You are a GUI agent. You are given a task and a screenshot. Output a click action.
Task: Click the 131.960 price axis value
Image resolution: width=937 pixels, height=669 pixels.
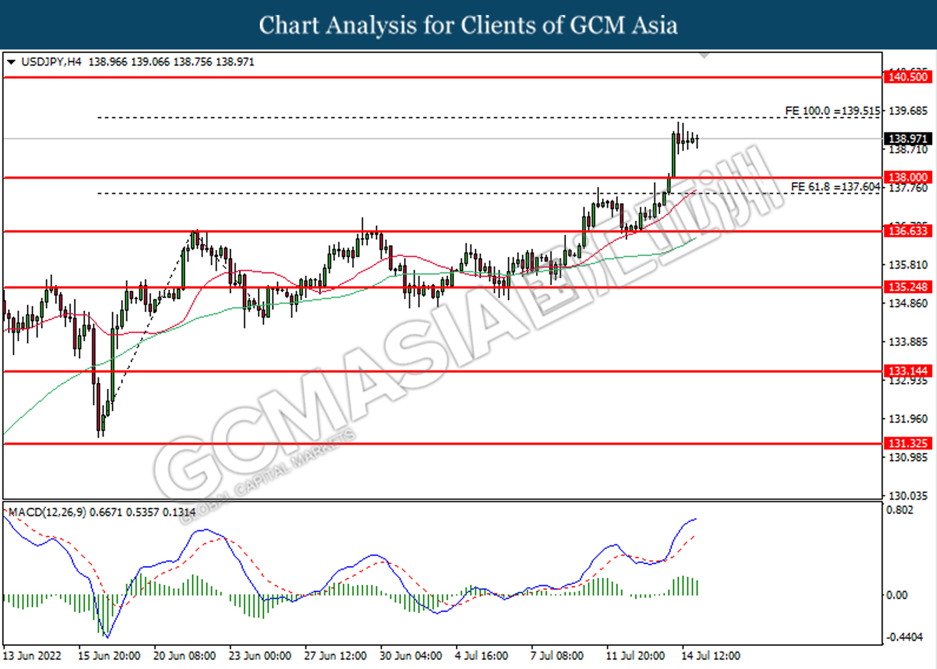(908, 419)
